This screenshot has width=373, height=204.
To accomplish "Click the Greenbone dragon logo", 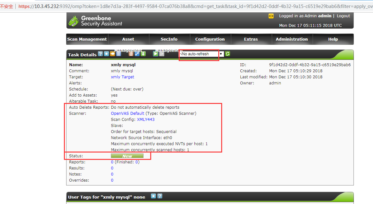I will (74, 21).
